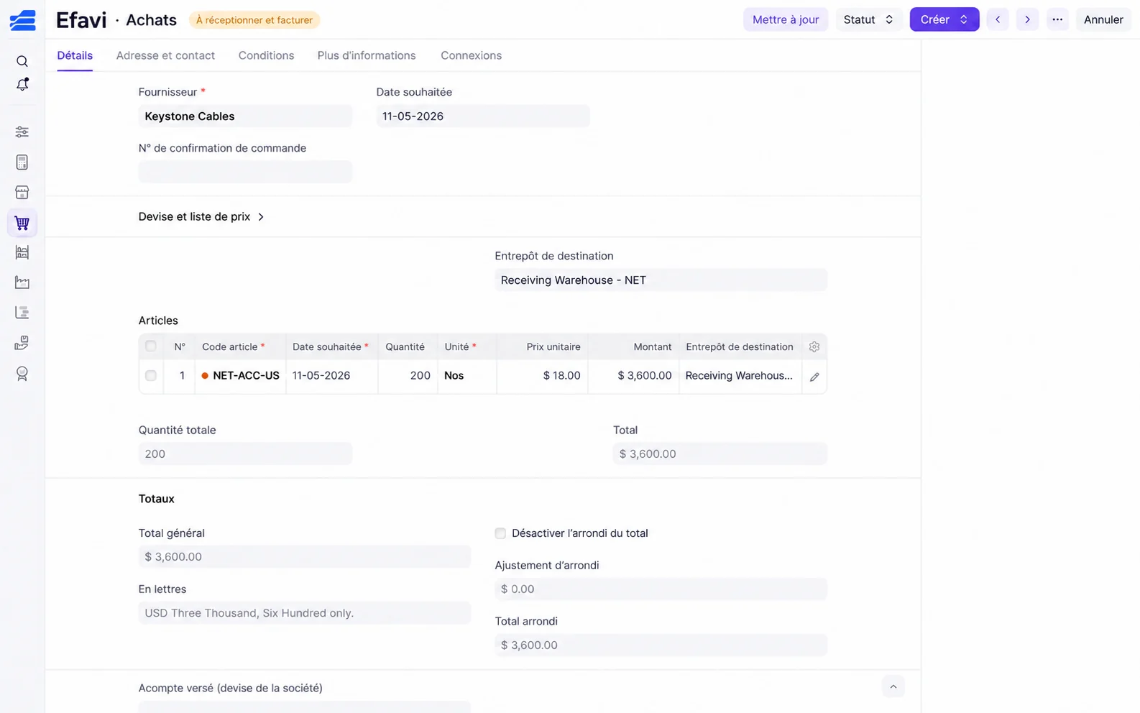Open the Connexions tab
The width and height of the screenshot is (1140, 713).
coord(472,55)
